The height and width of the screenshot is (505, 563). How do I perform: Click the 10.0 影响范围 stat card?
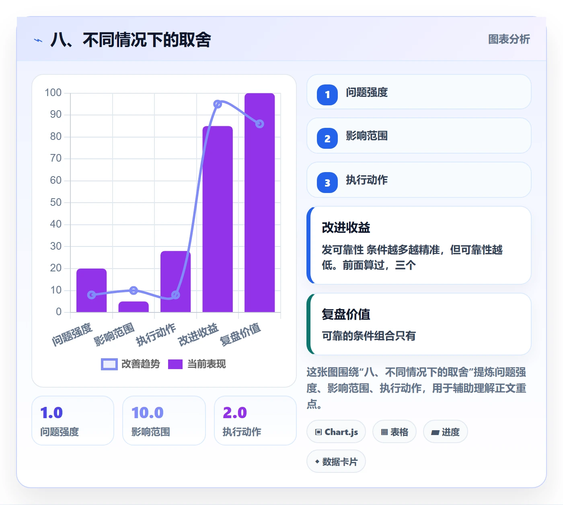coord(164,421)
